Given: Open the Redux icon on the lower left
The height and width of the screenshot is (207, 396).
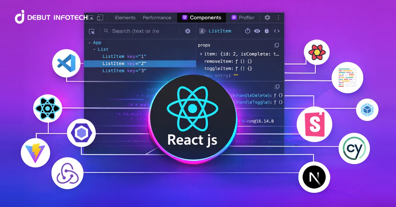Looking at the screenshot, I should coord(67,172).
